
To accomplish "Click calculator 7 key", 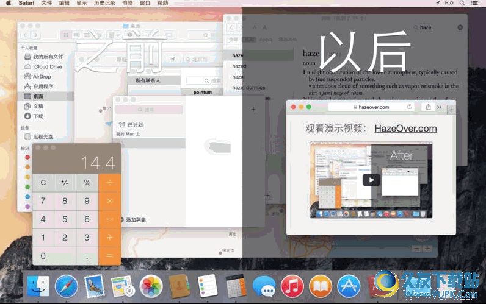I will pos(43,201).
